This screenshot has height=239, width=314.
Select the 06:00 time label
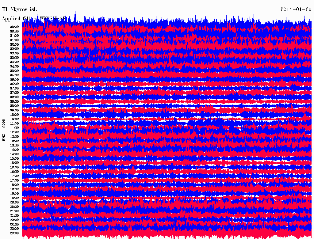[x=14, y=79]
